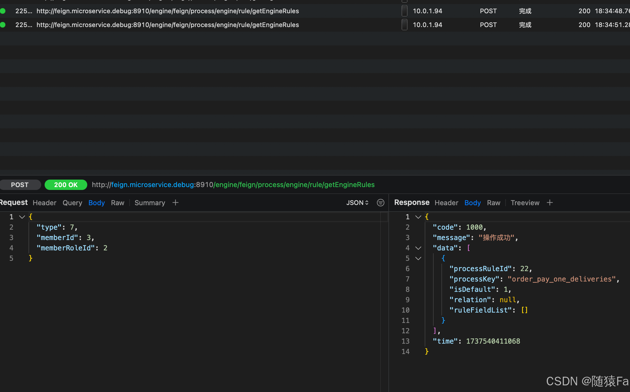Open the Request Query tab

coord(72,203)
